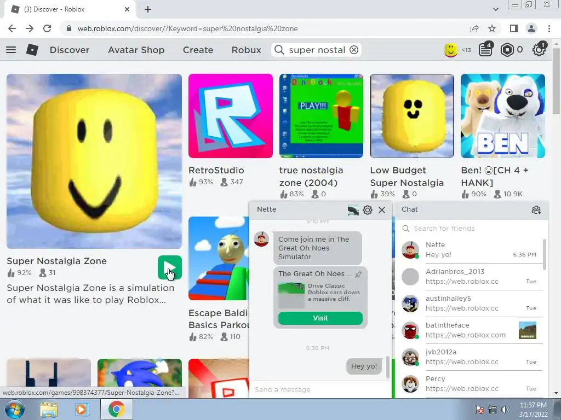Open the Robux nav item

click(x=246, y=50)
